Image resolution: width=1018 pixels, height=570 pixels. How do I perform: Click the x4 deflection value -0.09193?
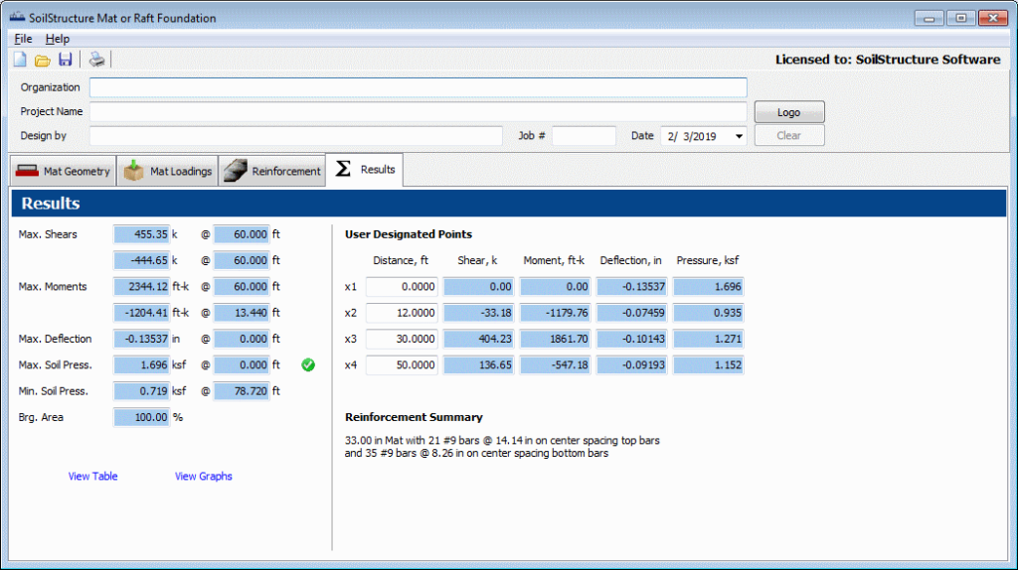point(632,365)
